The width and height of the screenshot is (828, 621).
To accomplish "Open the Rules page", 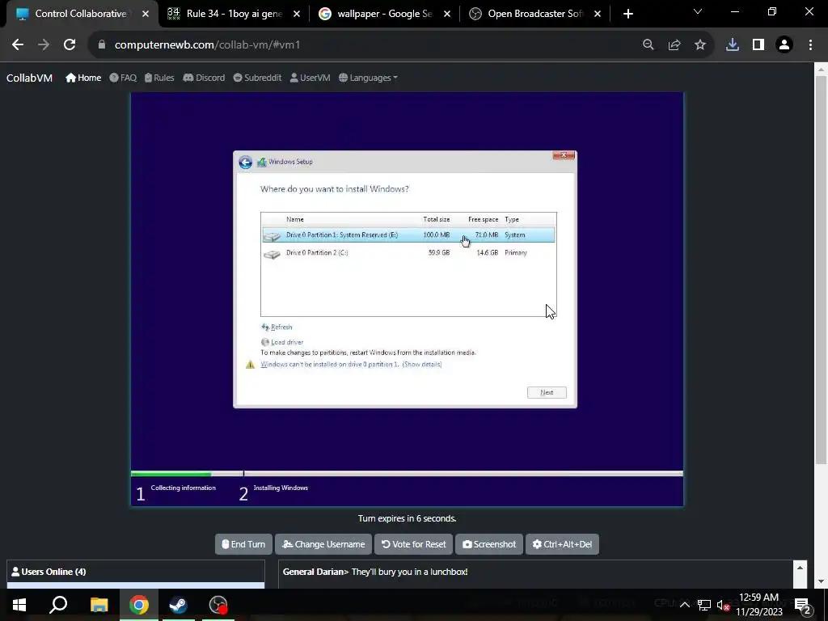I will click(159, 78).
